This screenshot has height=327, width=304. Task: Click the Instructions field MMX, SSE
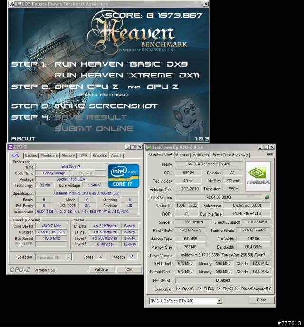(x=86, y=212)
